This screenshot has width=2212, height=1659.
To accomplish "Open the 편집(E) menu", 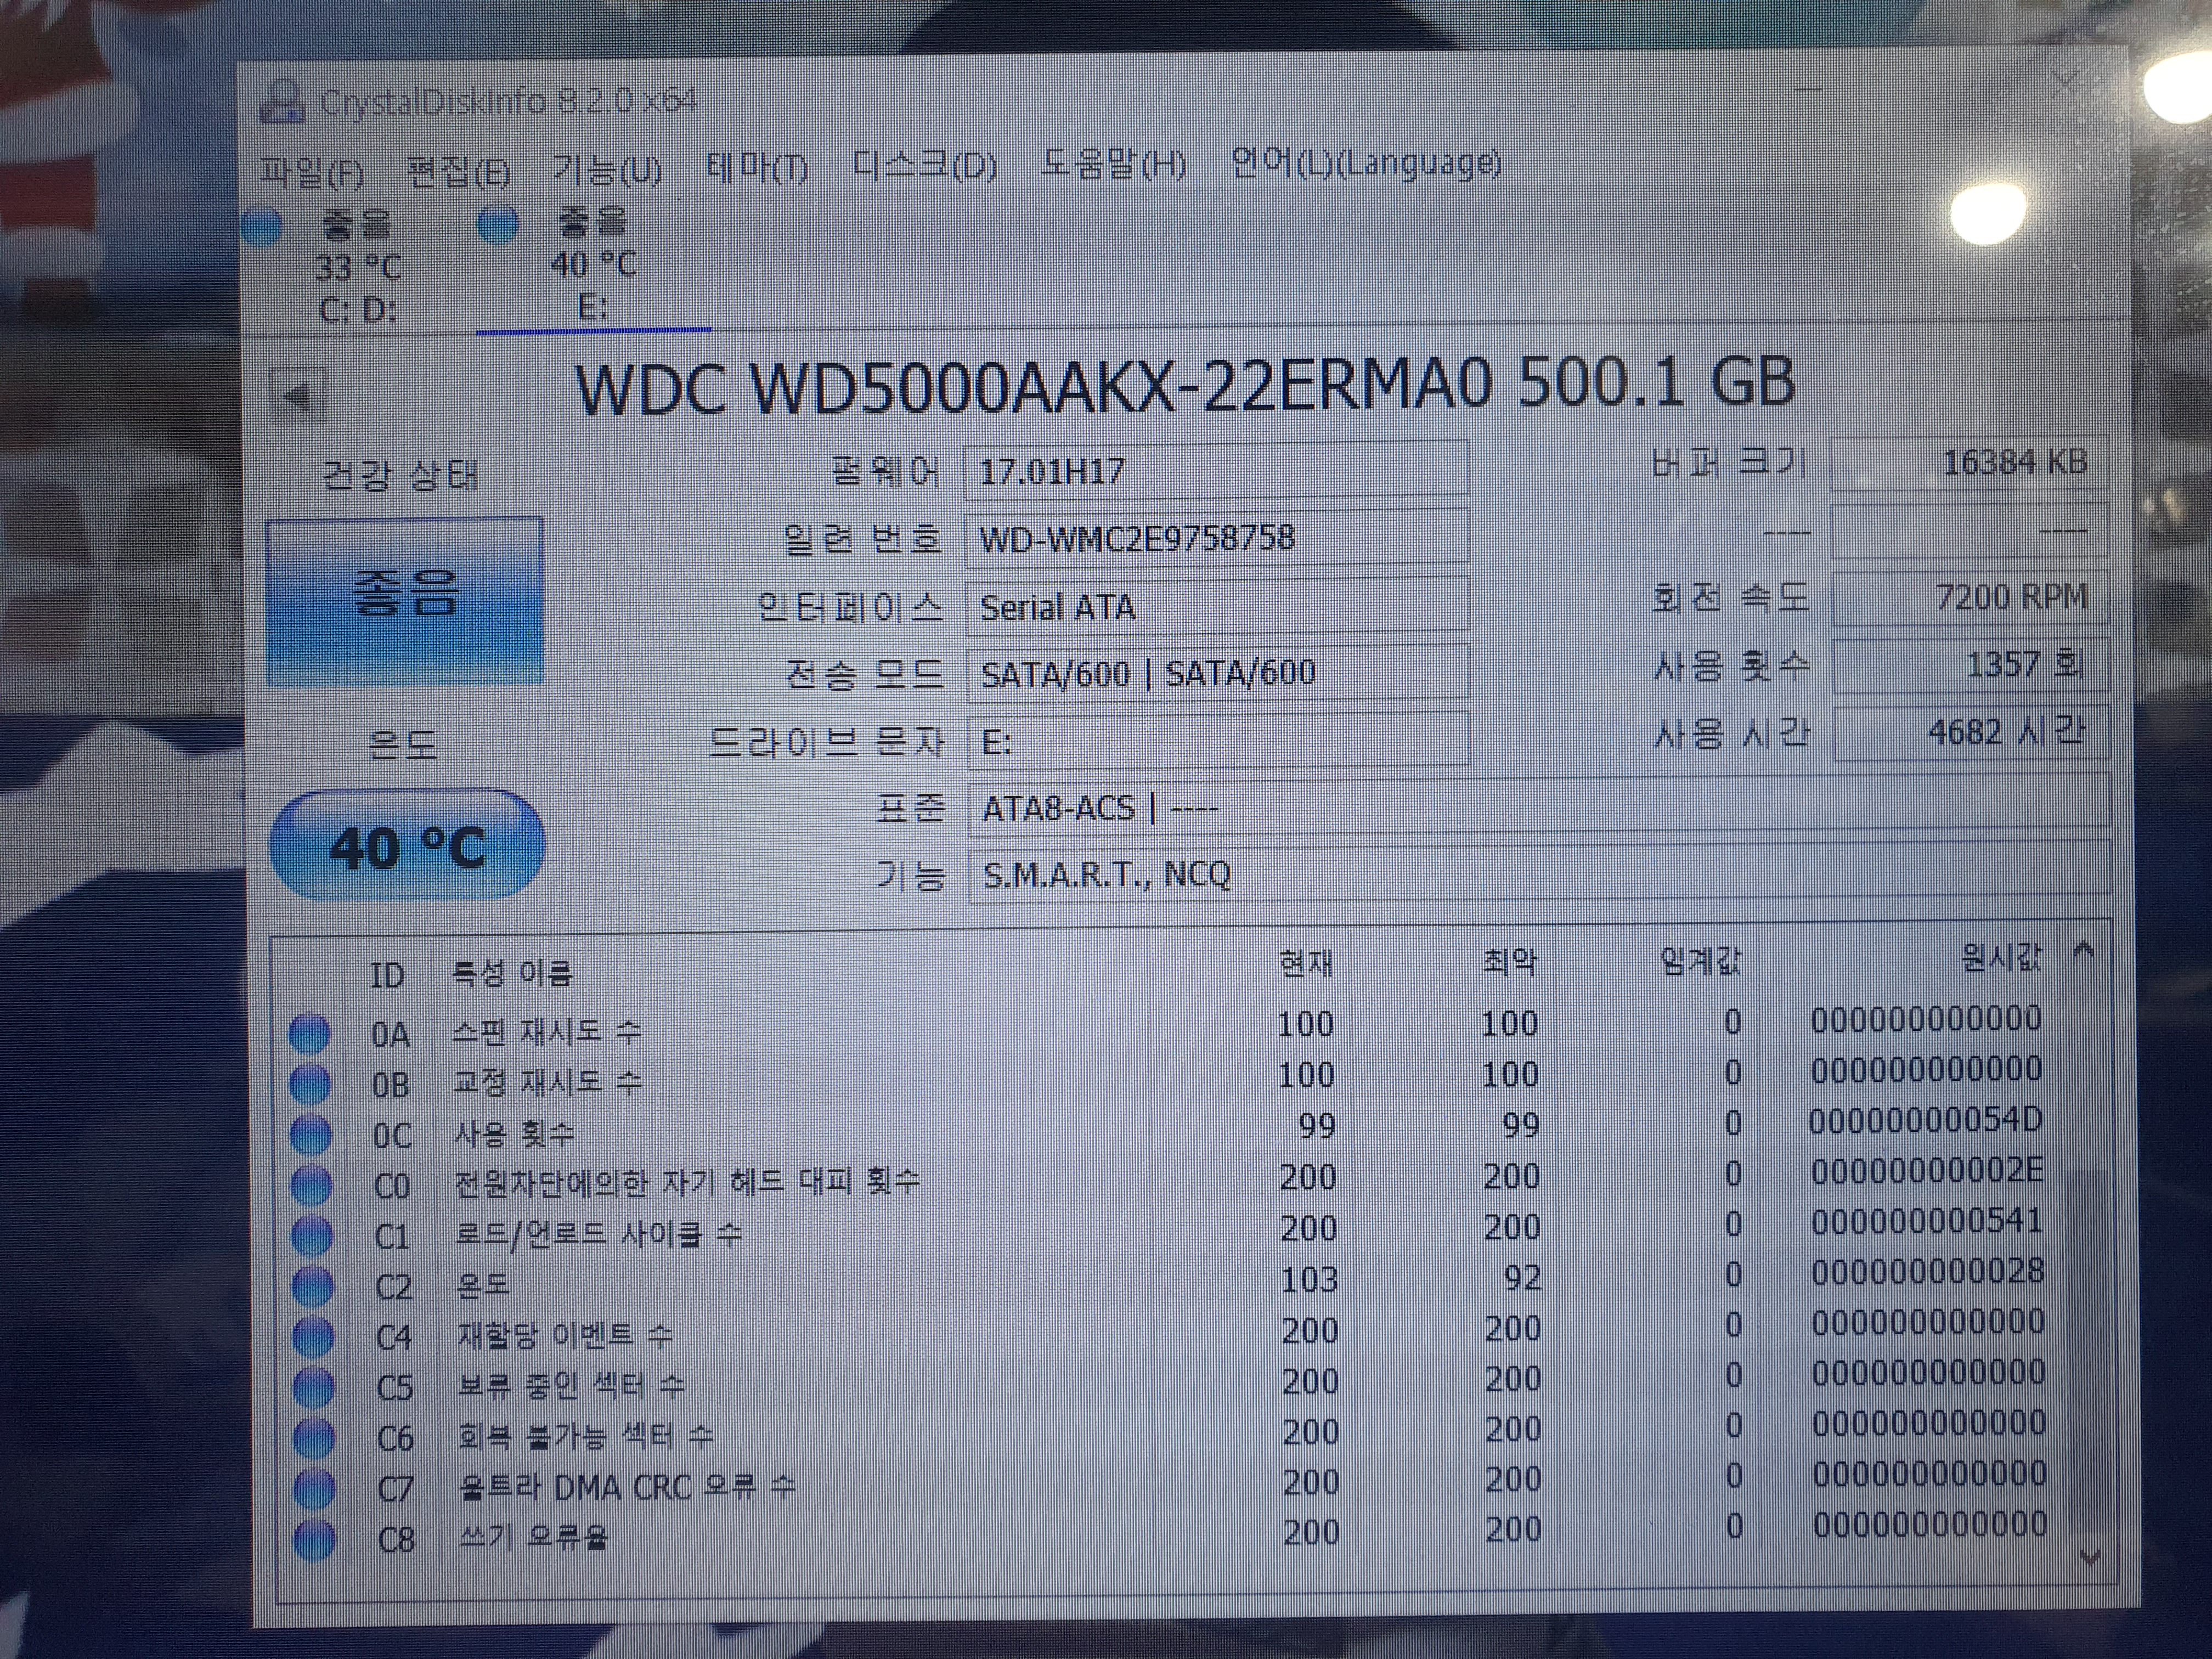I will tap(458, 172).
